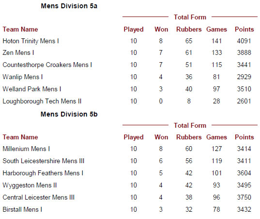This screenshot has height=219, width=260.
Task: Select Loughborough Tech Mens II team
Action: tap(42, 101)
